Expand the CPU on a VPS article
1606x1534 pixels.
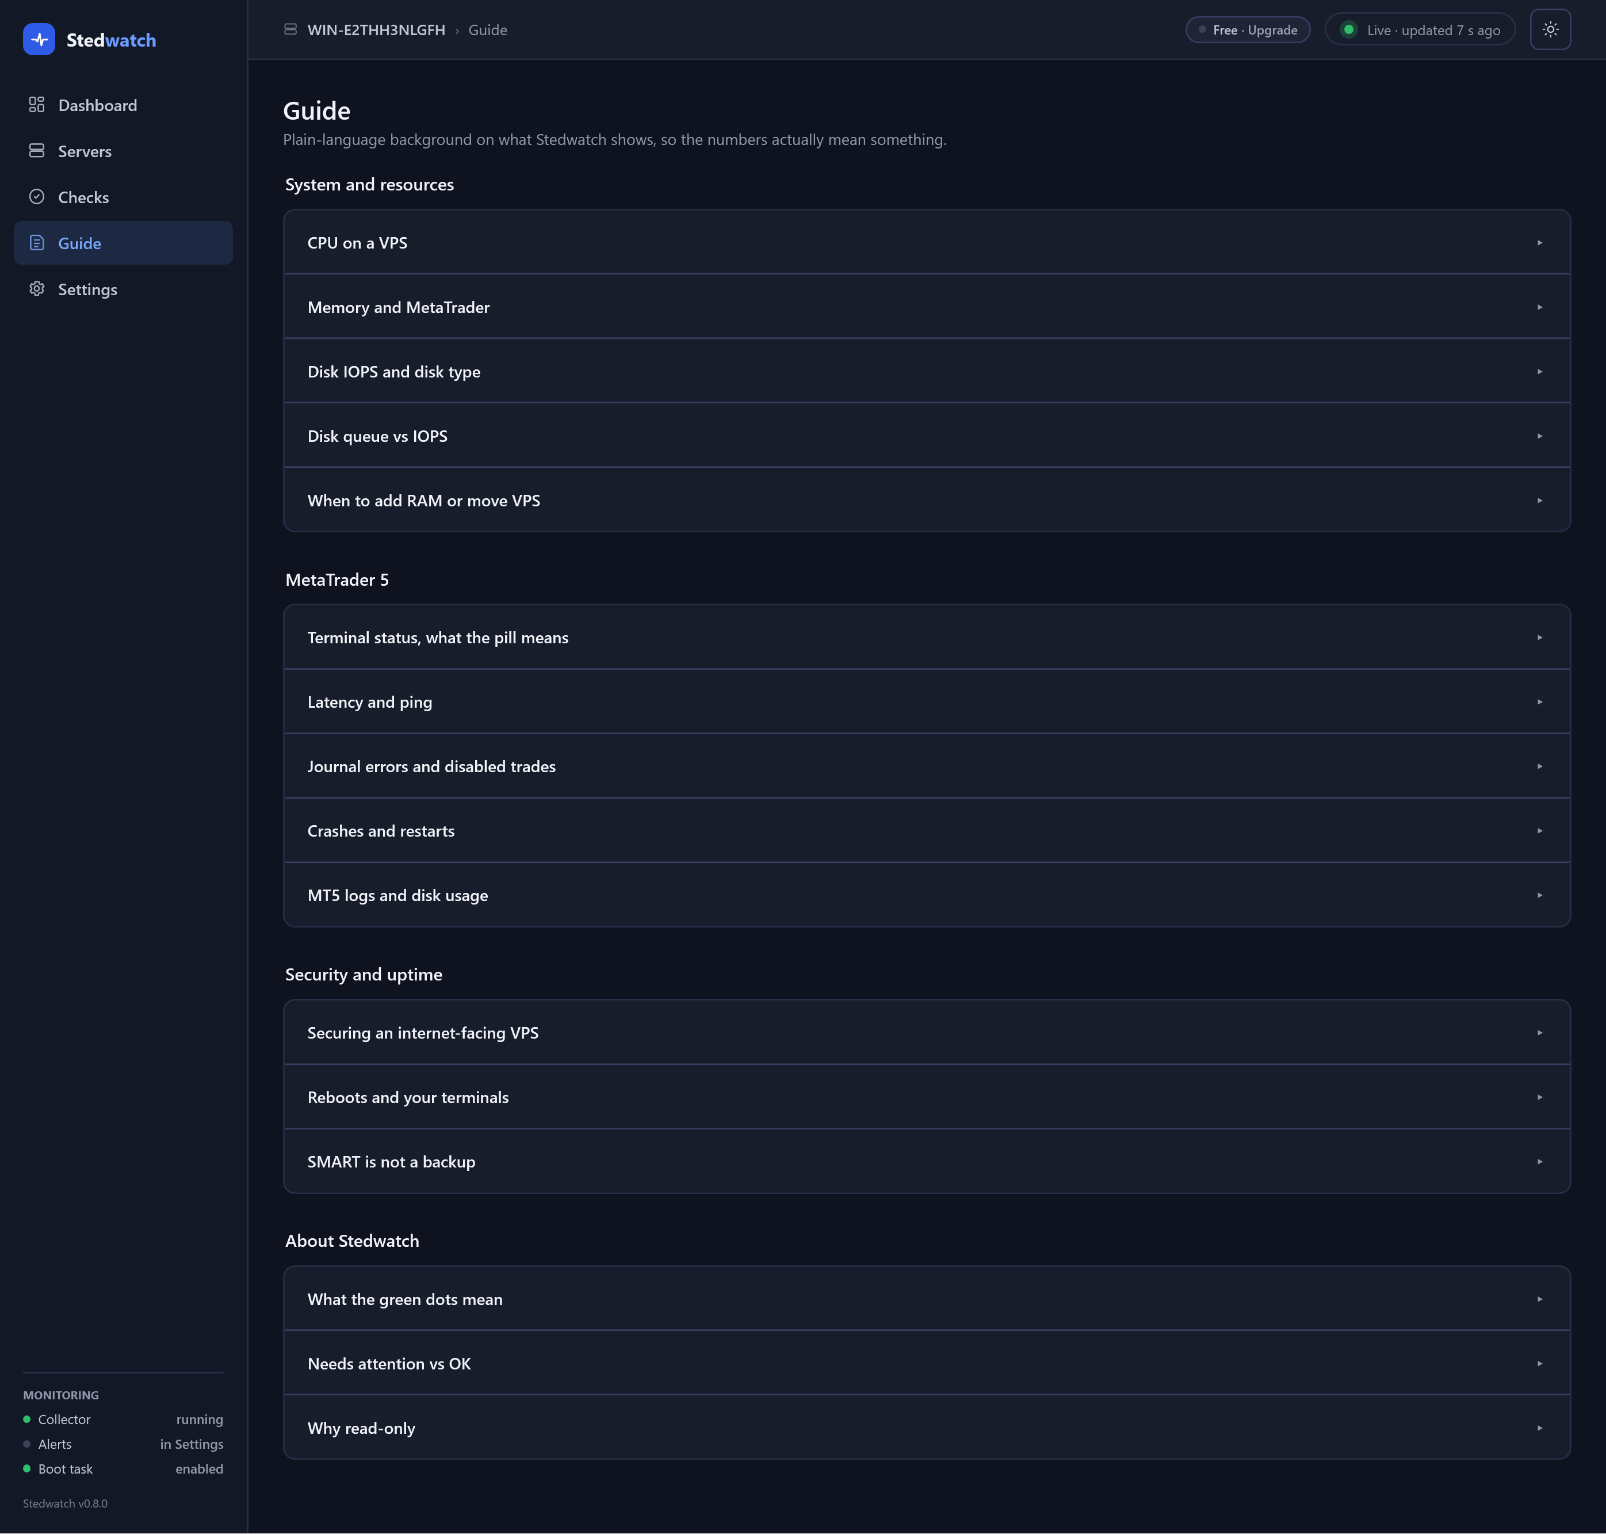click(927, 242)
